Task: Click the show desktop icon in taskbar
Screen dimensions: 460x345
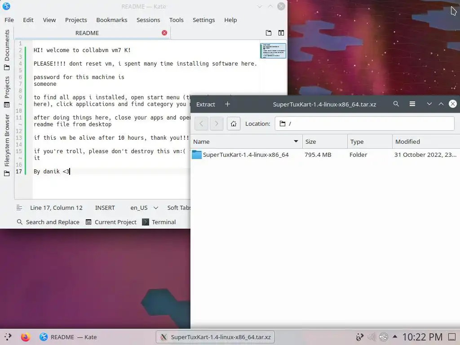Action: [x=452, y=337]
